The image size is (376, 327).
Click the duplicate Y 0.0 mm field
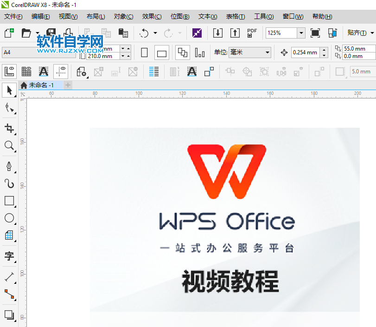(358, 56)
